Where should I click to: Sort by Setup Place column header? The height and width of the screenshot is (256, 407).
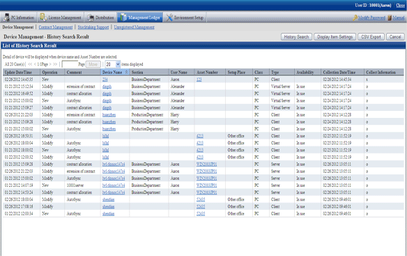pos(236,73)
